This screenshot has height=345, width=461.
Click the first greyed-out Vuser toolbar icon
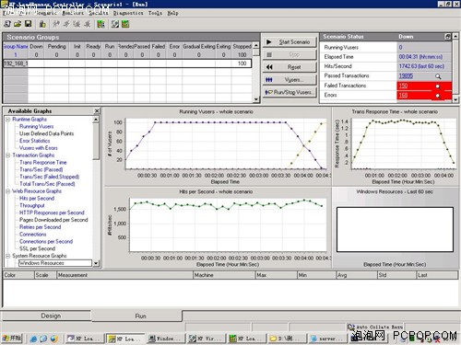pos(56,24)
